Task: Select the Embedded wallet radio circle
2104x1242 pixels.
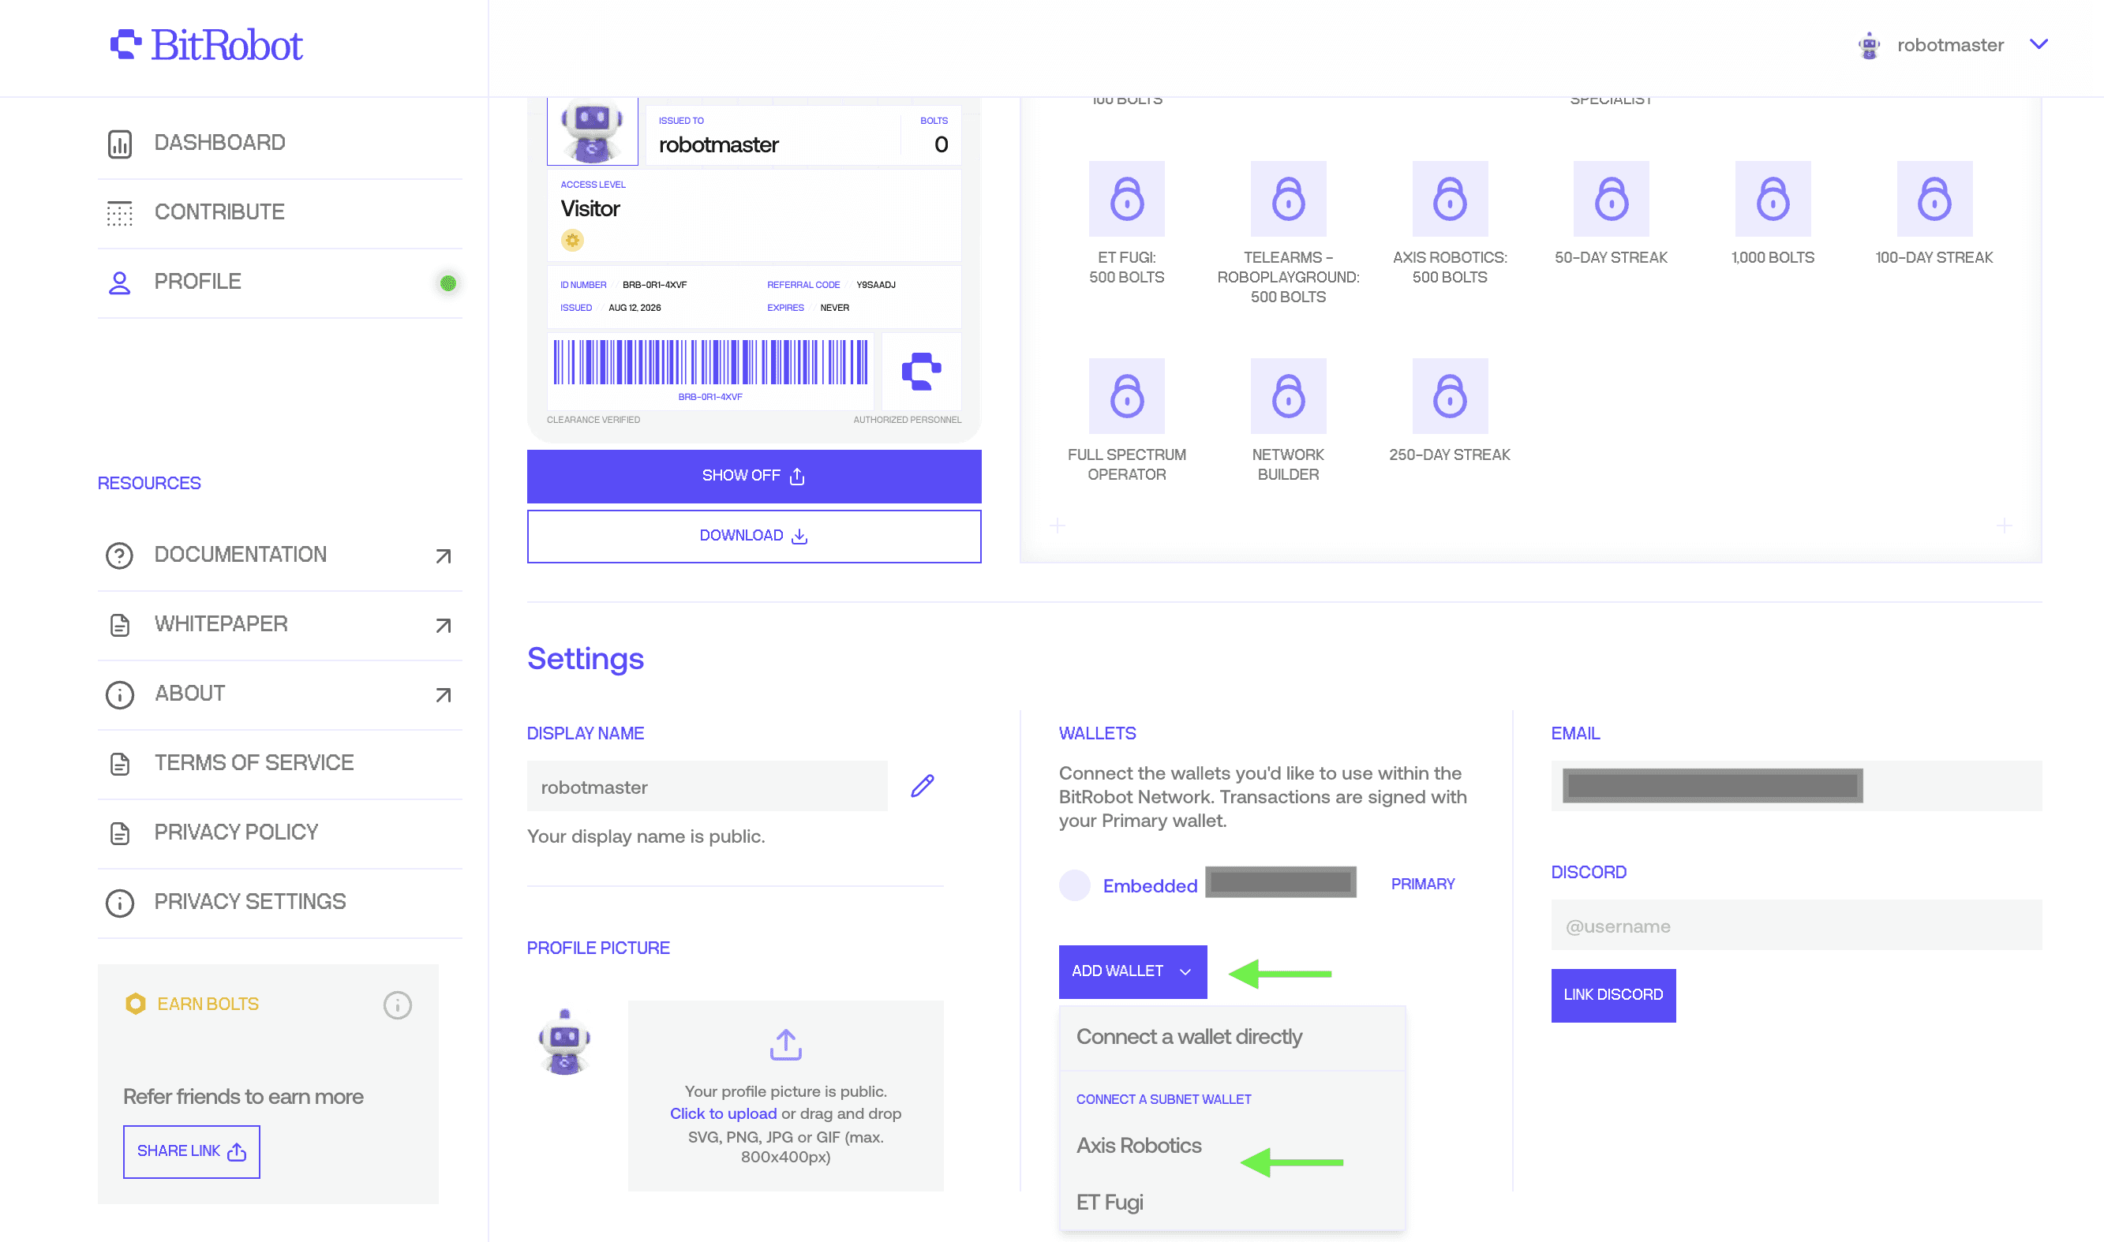Action: coord(1075,885)
